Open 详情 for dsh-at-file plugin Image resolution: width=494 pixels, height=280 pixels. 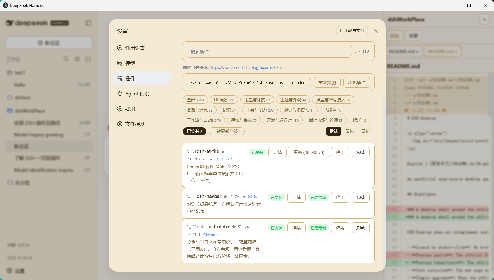pos(277,152)
